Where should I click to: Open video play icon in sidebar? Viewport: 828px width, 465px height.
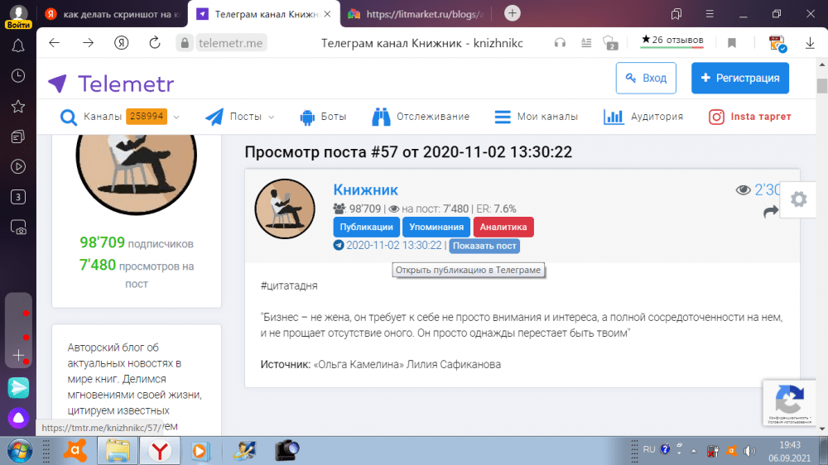(x=18, y=167)
